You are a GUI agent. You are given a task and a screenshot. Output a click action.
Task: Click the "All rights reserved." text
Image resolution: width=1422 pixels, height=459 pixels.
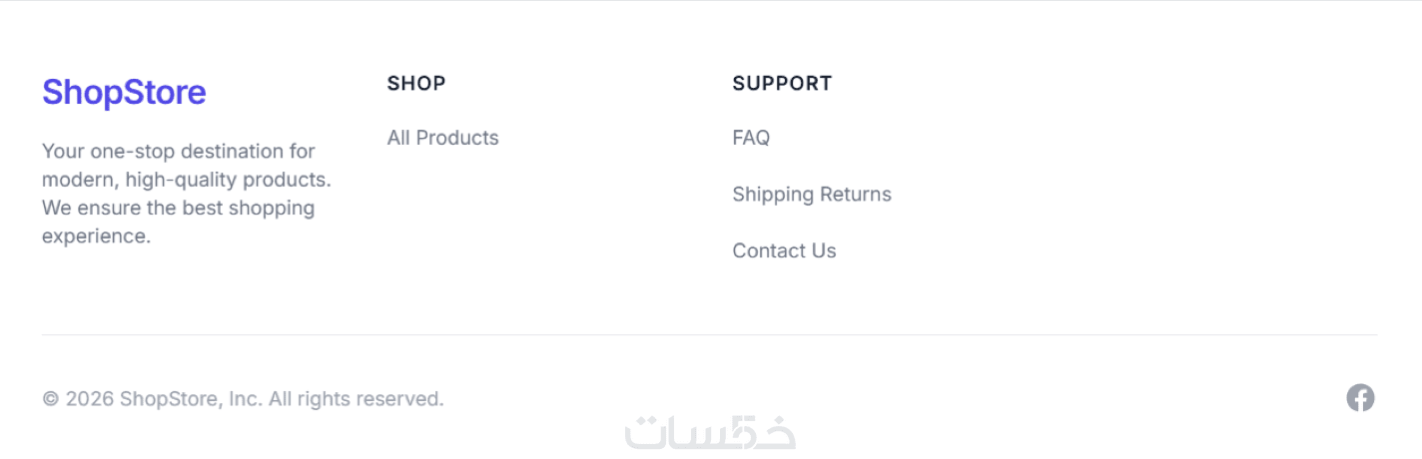pyautogui.click(x=355, y=399)
